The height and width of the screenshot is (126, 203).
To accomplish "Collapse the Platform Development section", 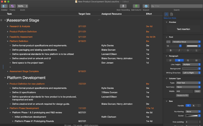I will [x=5, y=78].
